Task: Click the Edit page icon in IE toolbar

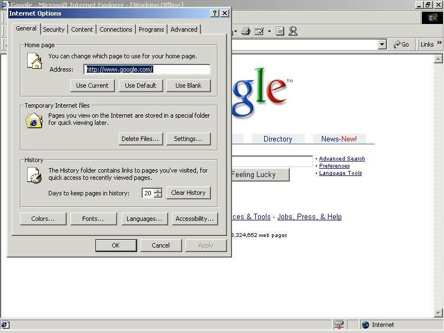Action: [259, 31]
